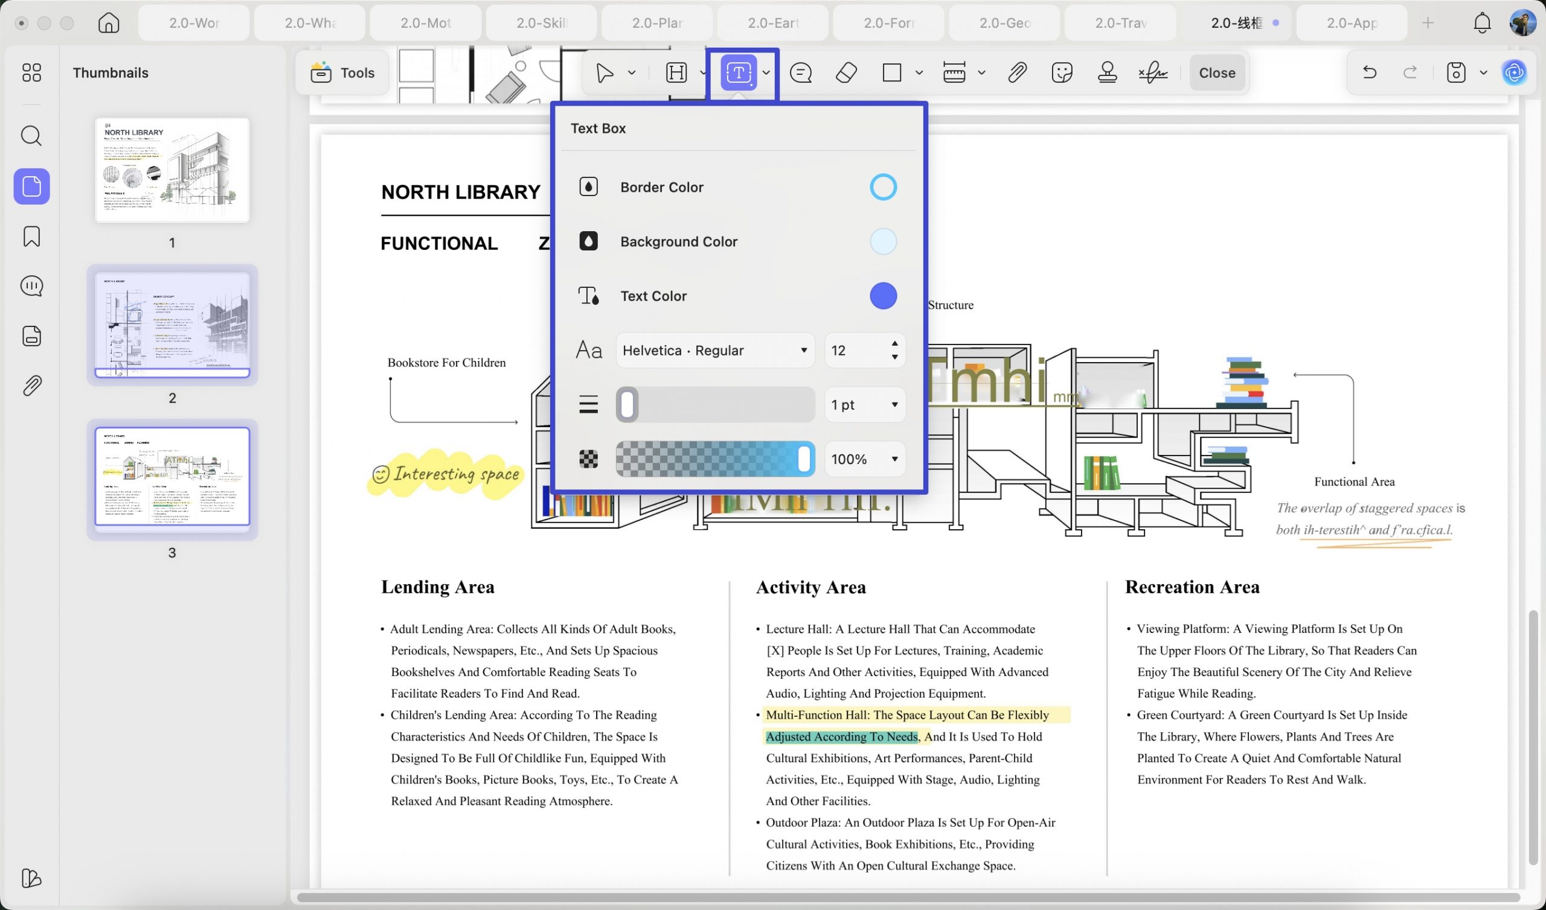Switch to the 2.0-Geo tab
This screenshot has height=910, width=1546.
coord(1004,23)
